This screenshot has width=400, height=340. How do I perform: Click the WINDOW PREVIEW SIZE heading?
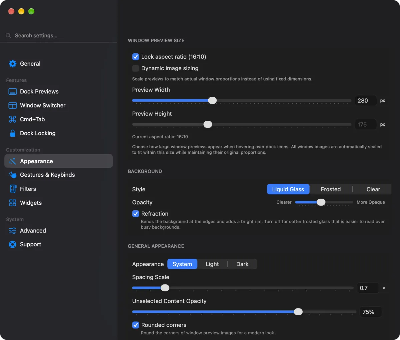coord(156,41)
